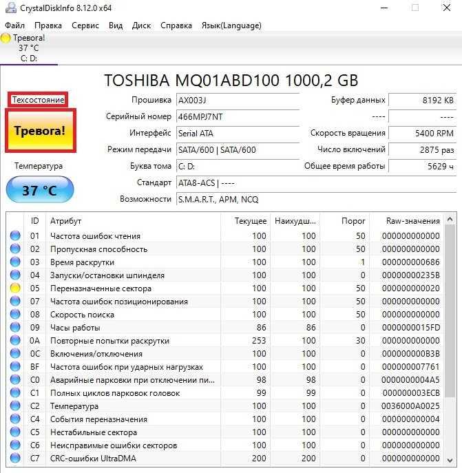
Task: Click the blue status icon for События переназначения
Action: pyautogui.click(x=15, y=419)
